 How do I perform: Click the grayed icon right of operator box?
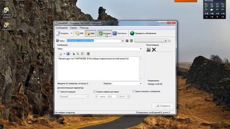pos(169,41)
